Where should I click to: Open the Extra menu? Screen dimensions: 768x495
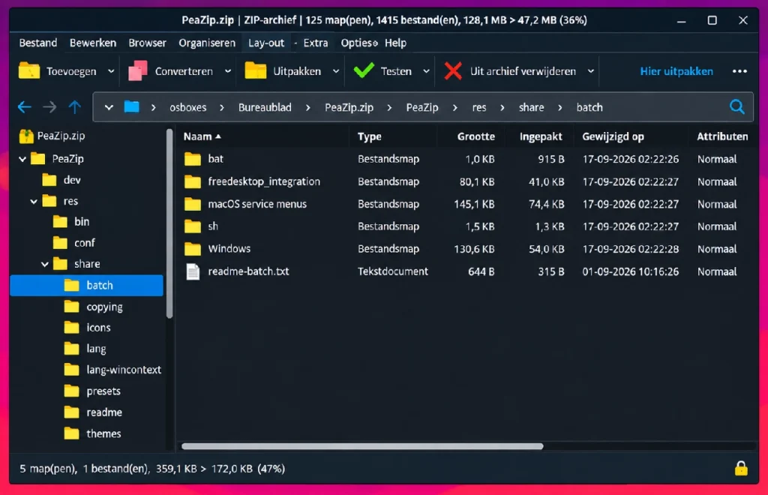point(316,43)
